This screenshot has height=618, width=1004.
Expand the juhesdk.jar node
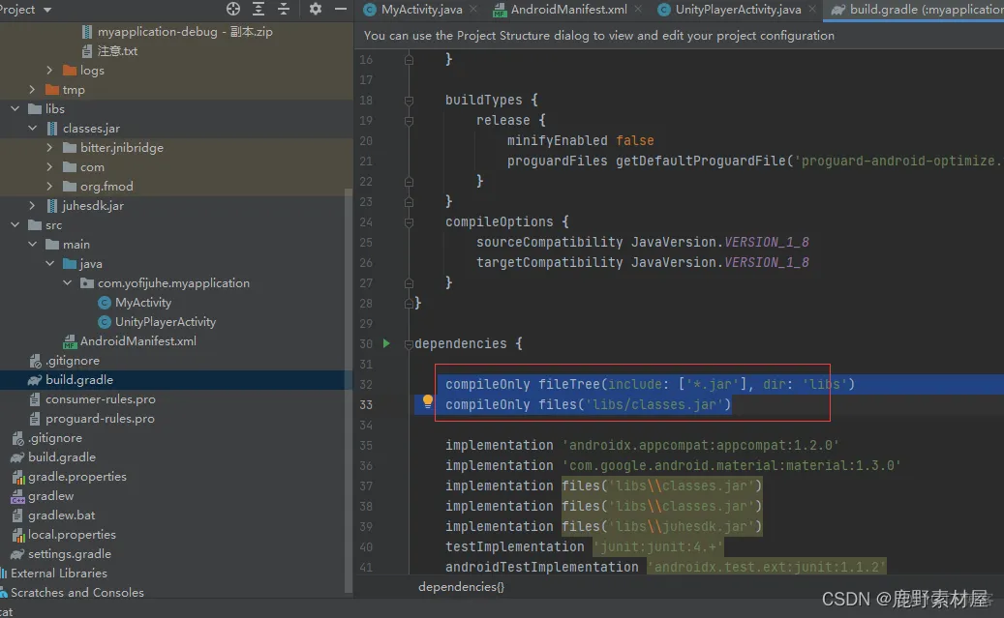[33, 205]
